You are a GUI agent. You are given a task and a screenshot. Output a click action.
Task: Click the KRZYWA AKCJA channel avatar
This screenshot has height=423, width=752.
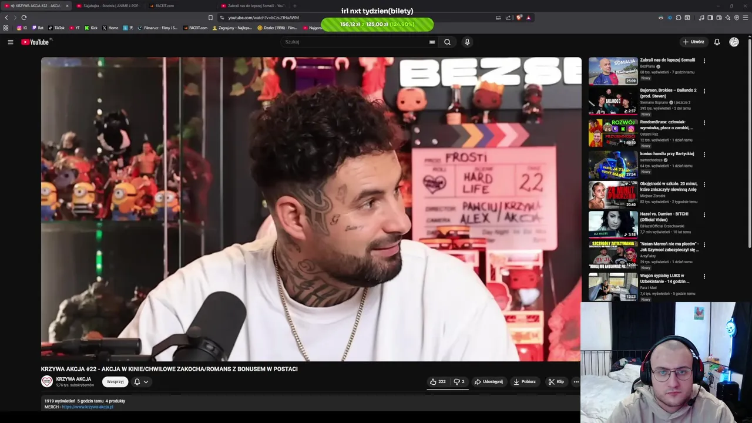[47, 382]
